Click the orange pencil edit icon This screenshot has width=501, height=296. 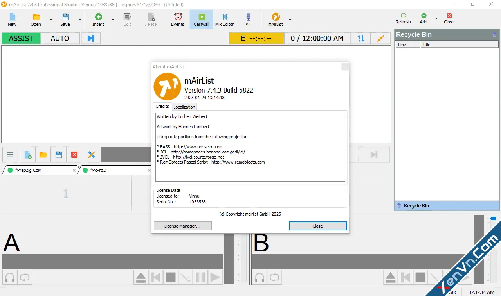click(380, 38)
